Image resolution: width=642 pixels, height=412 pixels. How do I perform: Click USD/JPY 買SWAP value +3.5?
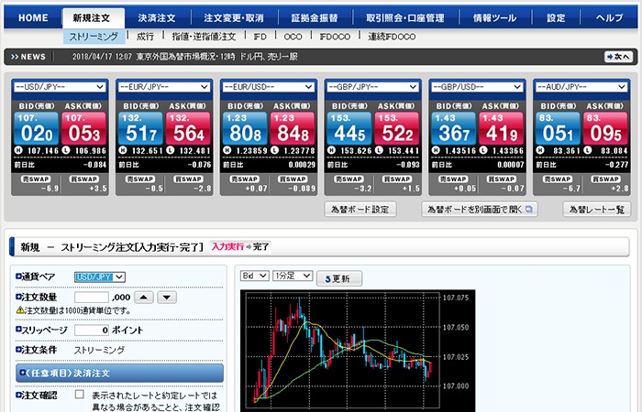coord(98,189)
